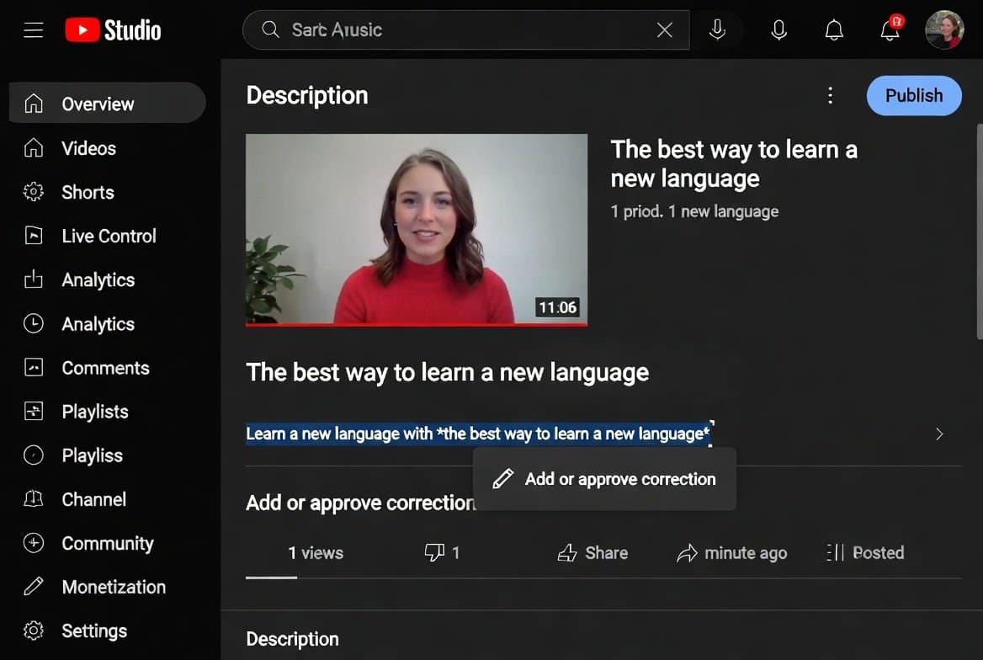This screenshot has width=983, height=660.
Task: Open the Posted sort dropdown
Action: [x=865, y=553]
